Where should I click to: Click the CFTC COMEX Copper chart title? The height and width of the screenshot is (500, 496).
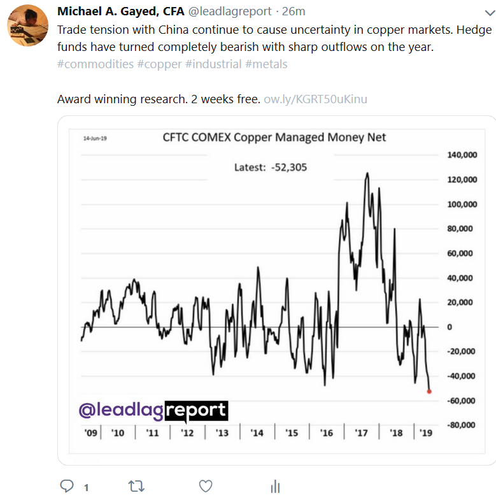coord(274,138)
